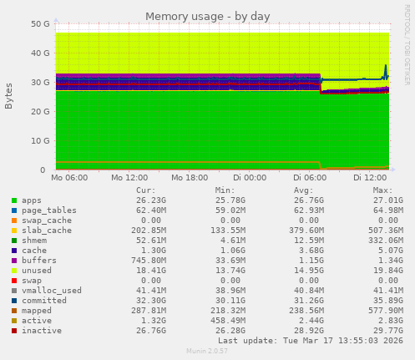Click the committed spike peak near Di 12:00

[386, 66]
